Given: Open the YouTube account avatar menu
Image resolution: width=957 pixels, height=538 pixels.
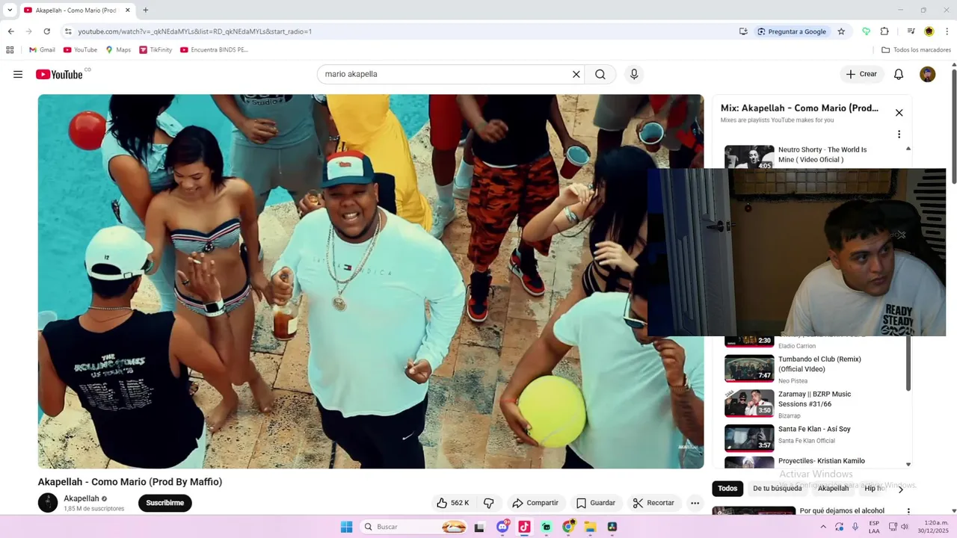Looking at the screenshot, I should 927,74.
